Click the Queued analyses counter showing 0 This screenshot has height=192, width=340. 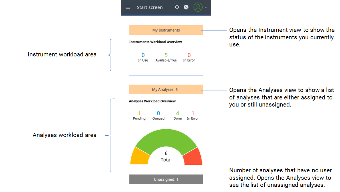coord(158,115)
